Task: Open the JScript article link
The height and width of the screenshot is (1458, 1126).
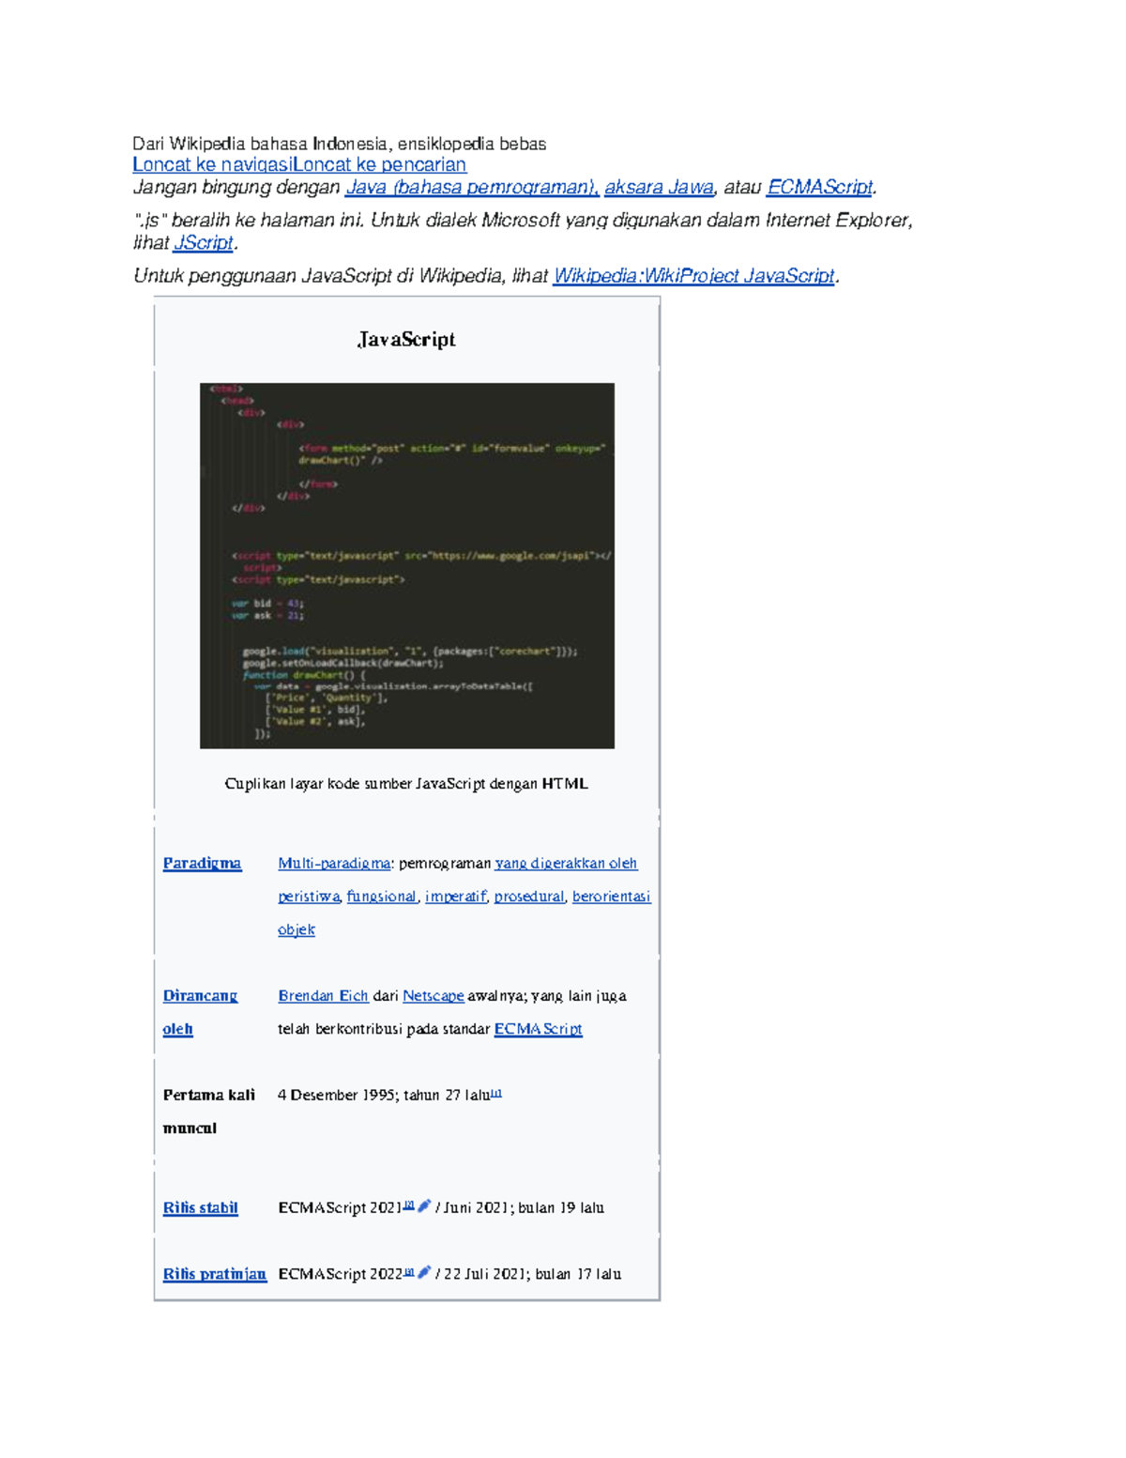Action: coord(205,243)
